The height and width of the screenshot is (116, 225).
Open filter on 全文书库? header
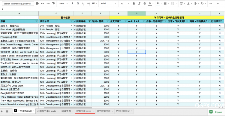(x=126, y=21)
